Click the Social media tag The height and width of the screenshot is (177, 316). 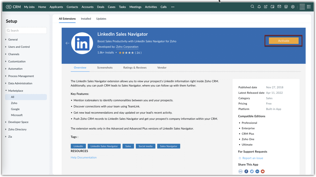(x=146, y=146)
